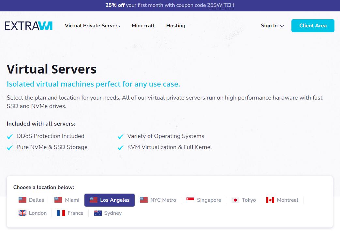Open the Virtual Private Servers menu

[92, 26]
